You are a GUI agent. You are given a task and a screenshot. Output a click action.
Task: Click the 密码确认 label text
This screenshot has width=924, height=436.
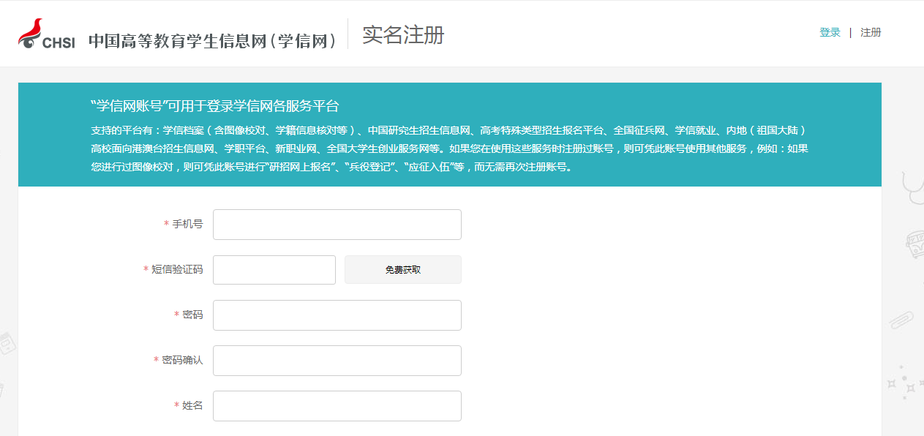click(x=181, y=361)
